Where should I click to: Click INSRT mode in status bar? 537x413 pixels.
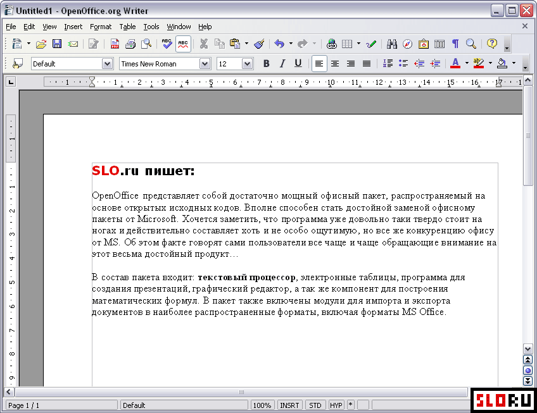click(x=290, y=405)
